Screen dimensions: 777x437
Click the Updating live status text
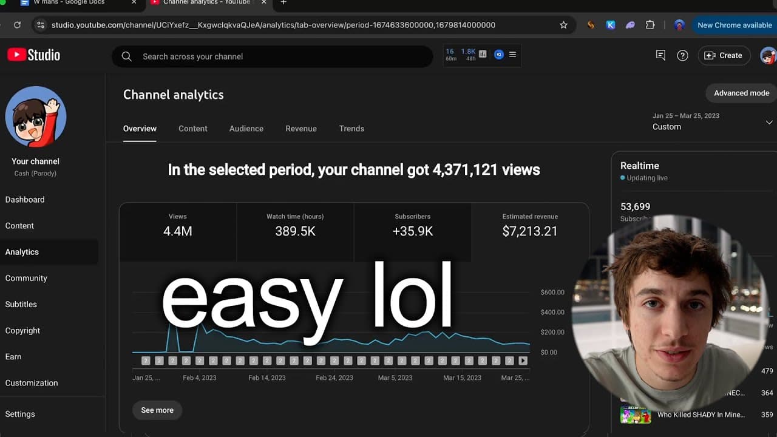point(647,178)
